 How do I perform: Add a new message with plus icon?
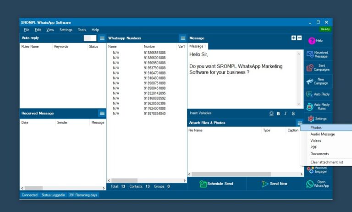pyautogui.click(x=293, y=38)
